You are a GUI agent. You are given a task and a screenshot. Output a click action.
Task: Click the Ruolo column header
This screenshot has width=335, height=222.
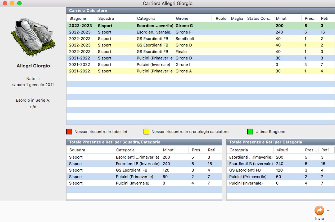[221, 18]
